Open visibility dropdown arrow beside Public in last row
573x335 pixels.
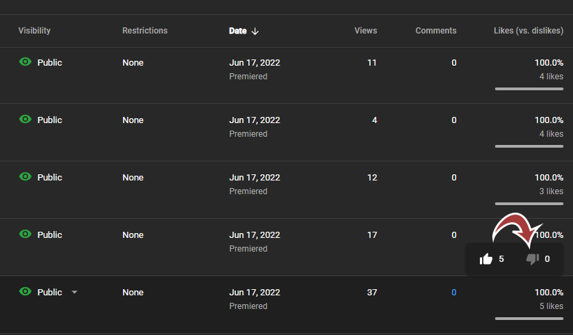pos(75,292)
